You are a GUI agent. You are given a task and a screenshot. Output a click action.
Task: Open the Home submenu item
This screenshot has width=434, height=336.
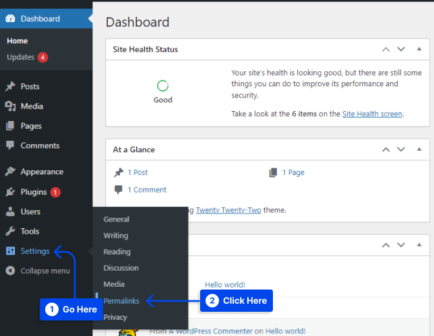tap(17, 41)
